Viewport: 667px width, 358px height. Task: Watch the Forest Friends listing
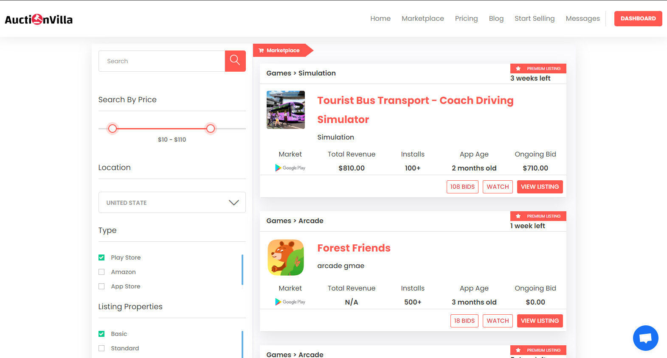click(x=498, y=321)
